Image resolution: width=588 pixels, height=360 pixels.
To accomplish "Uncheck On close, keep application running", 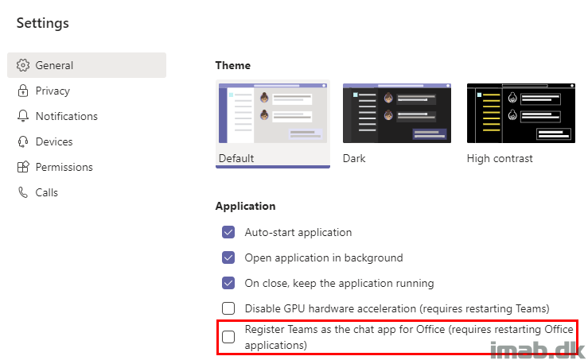I will (x=228, y=283).
